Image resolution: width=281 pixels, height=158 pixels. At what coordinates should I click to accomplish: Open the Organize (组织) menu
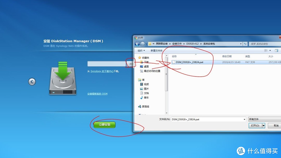tap(141, 50)
